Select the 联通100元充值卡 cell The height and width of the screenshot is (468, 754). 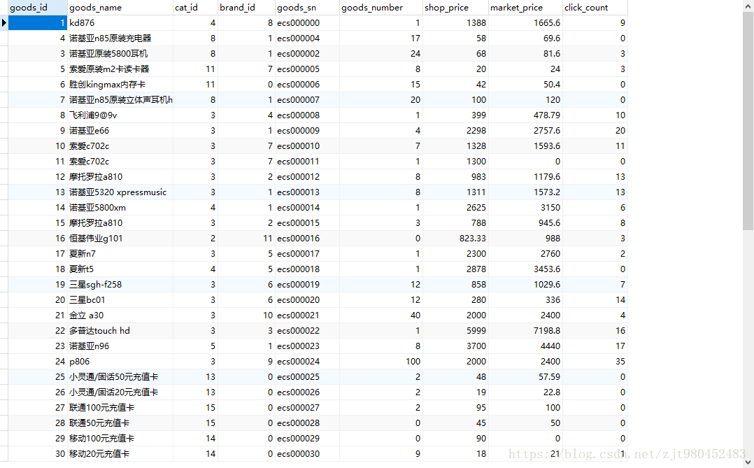coord(120,407)
